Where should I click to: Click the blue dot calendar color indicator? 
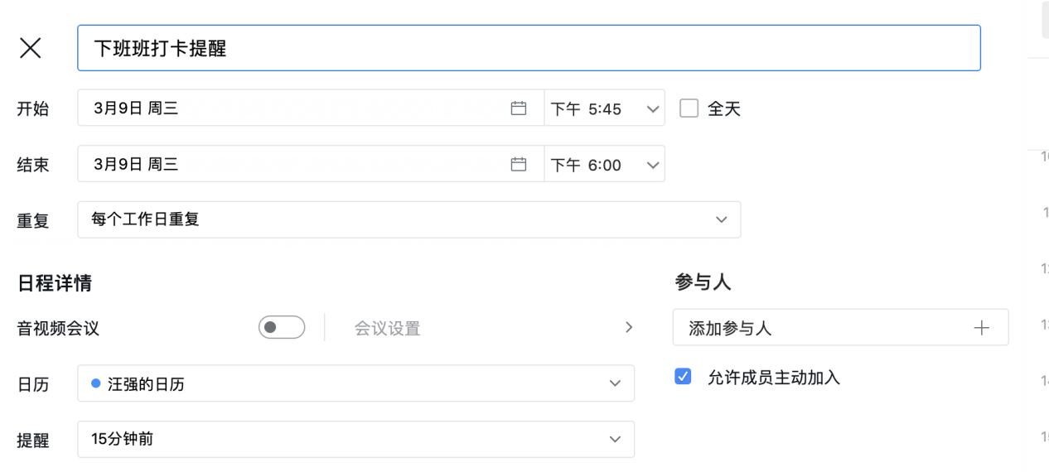click(96, 383)
